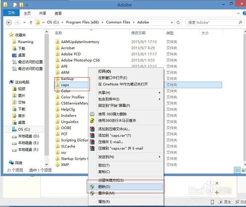Choose 重命名(M) from context menu
The image size is (246, 207).
coord(126,193)
